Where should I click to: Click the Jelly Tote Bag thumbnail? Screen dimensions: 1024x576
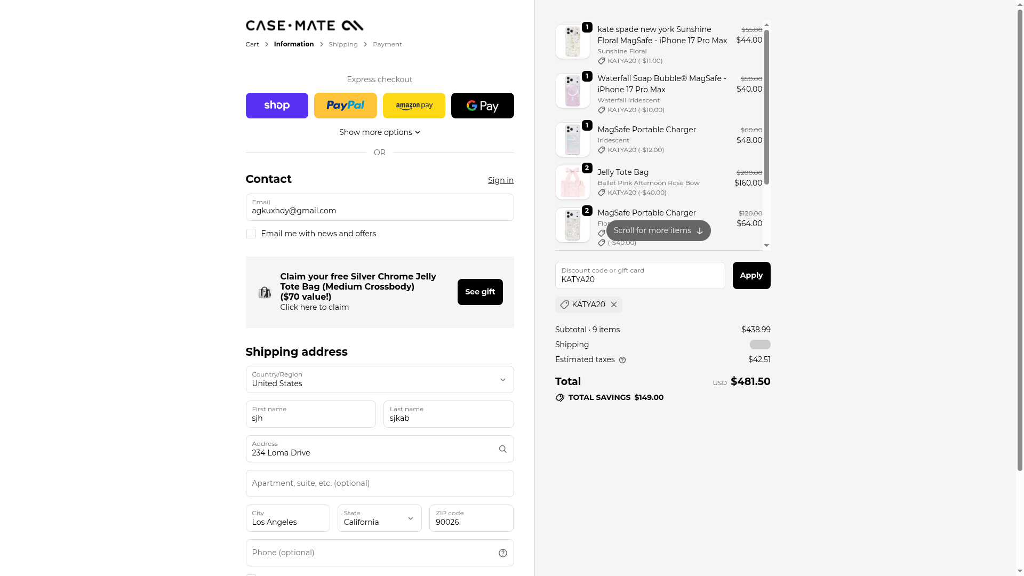572,182
